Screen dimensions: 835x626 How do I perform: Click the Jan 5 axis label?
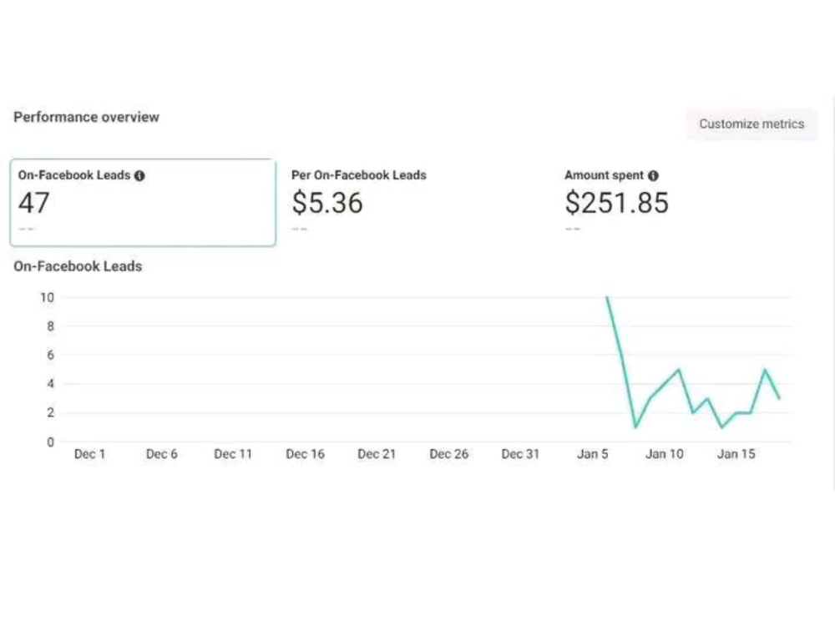592,454
